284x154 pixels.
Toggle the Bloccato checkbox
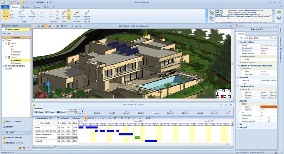click(x=269, y=118)
